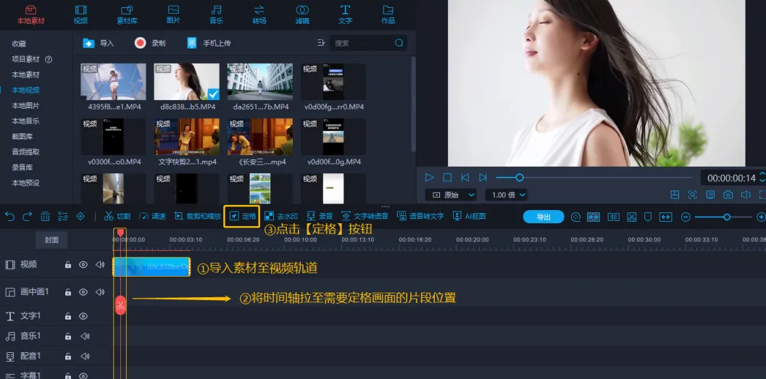Open 音频提取 in the left sidebar

[25, 152]
